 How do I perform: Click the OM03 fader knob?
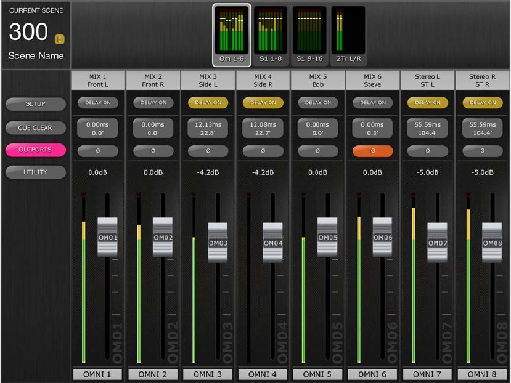[218, 242]
